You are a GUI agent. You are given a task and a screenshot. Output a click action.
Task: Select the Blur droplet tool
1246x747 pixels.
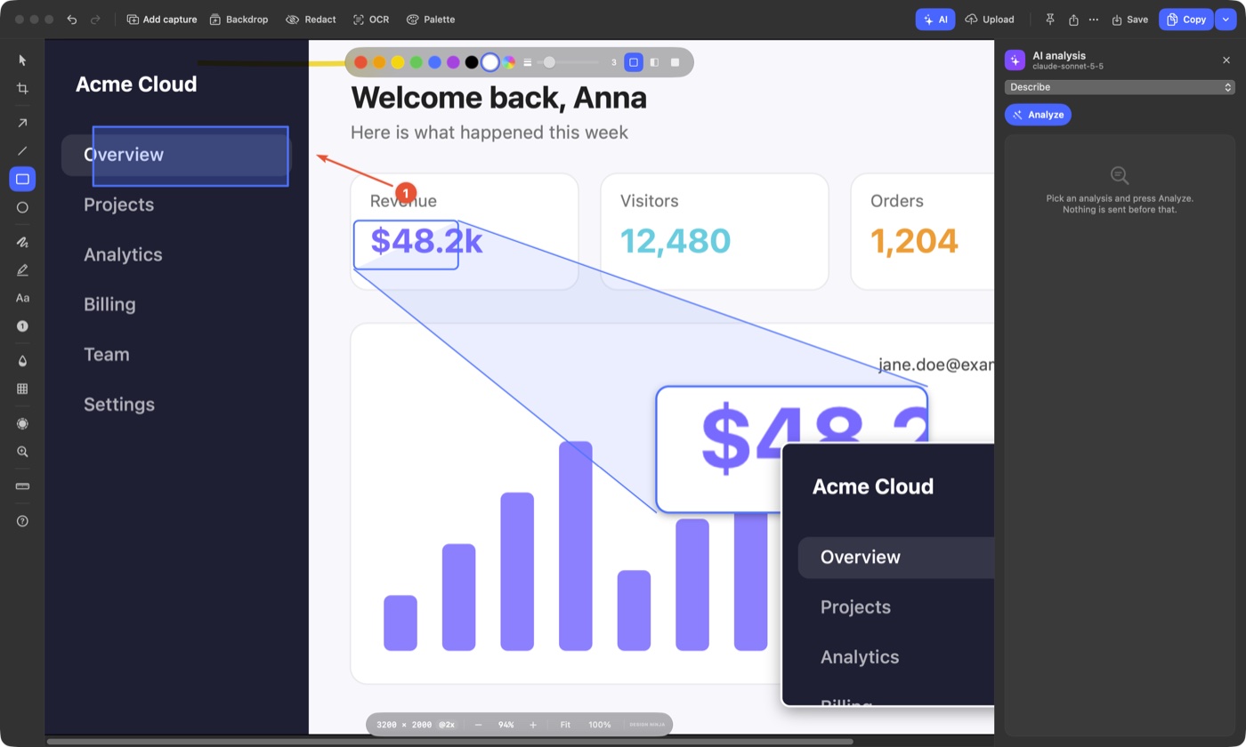tap(22, 361)
